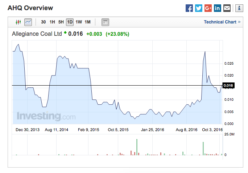Click the 0.016 price marker label
Viewport: 248px width, 173px height.
pos(228,86)
